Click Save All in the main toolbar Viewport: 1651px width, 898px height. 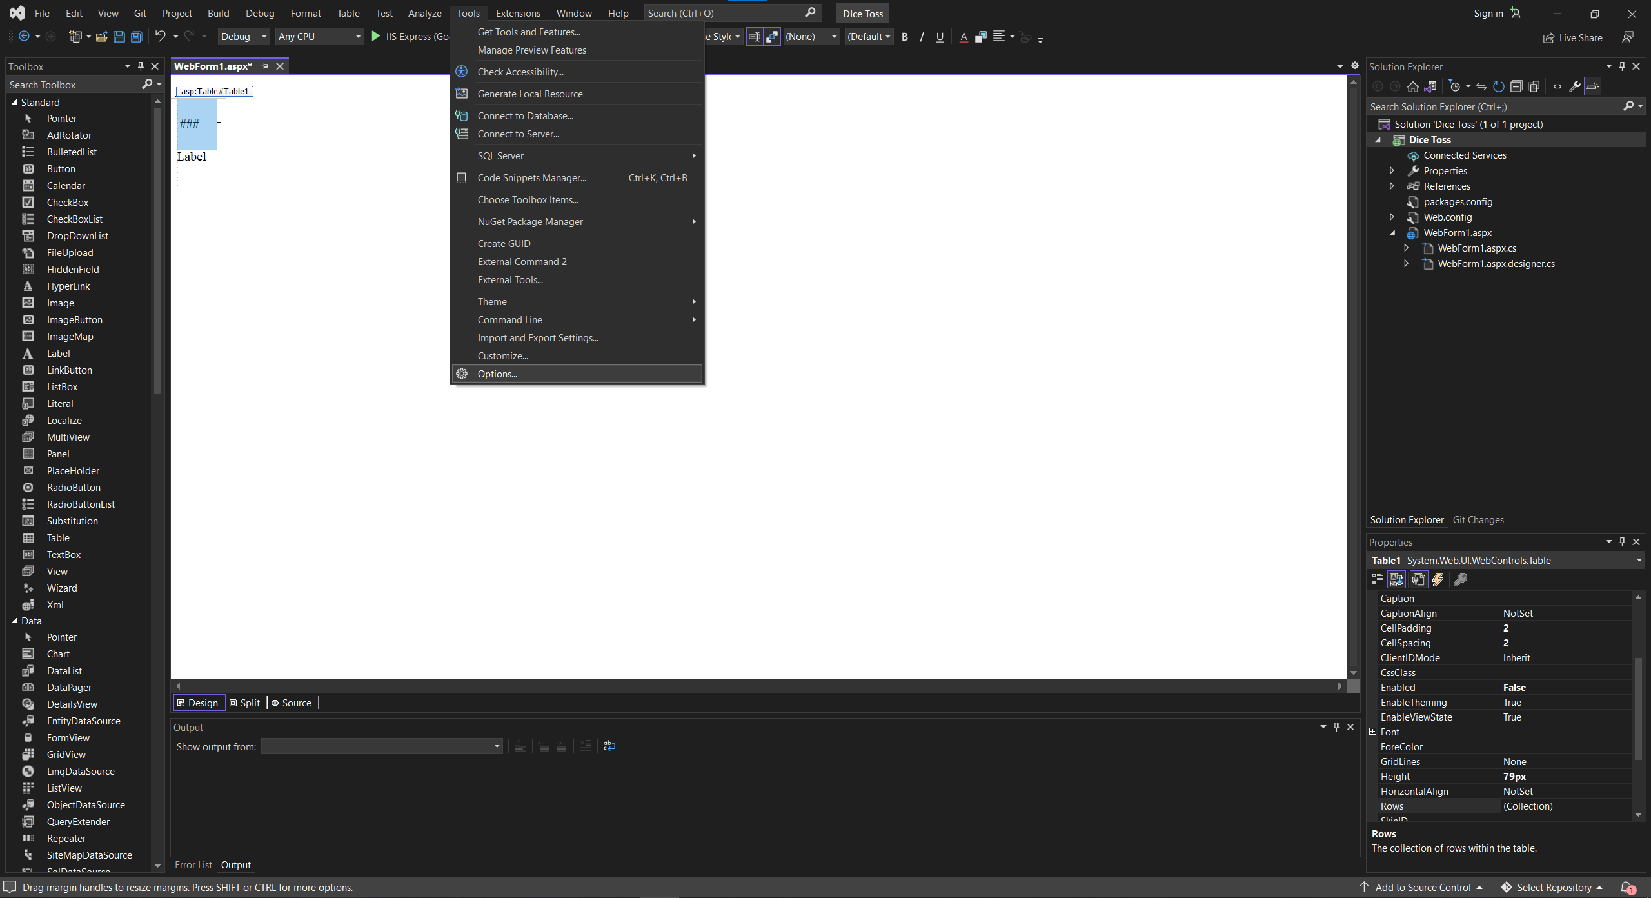click(137, 37)
